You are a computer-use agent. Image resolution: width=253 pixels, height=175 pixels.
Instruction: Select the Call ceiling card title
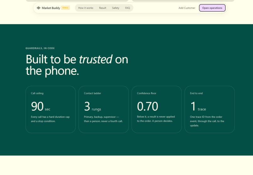pyautogui.click(x=37, y=93)
